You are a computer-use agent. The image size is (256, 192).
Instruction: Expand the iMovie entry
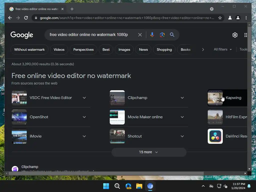tap(84, 136)
